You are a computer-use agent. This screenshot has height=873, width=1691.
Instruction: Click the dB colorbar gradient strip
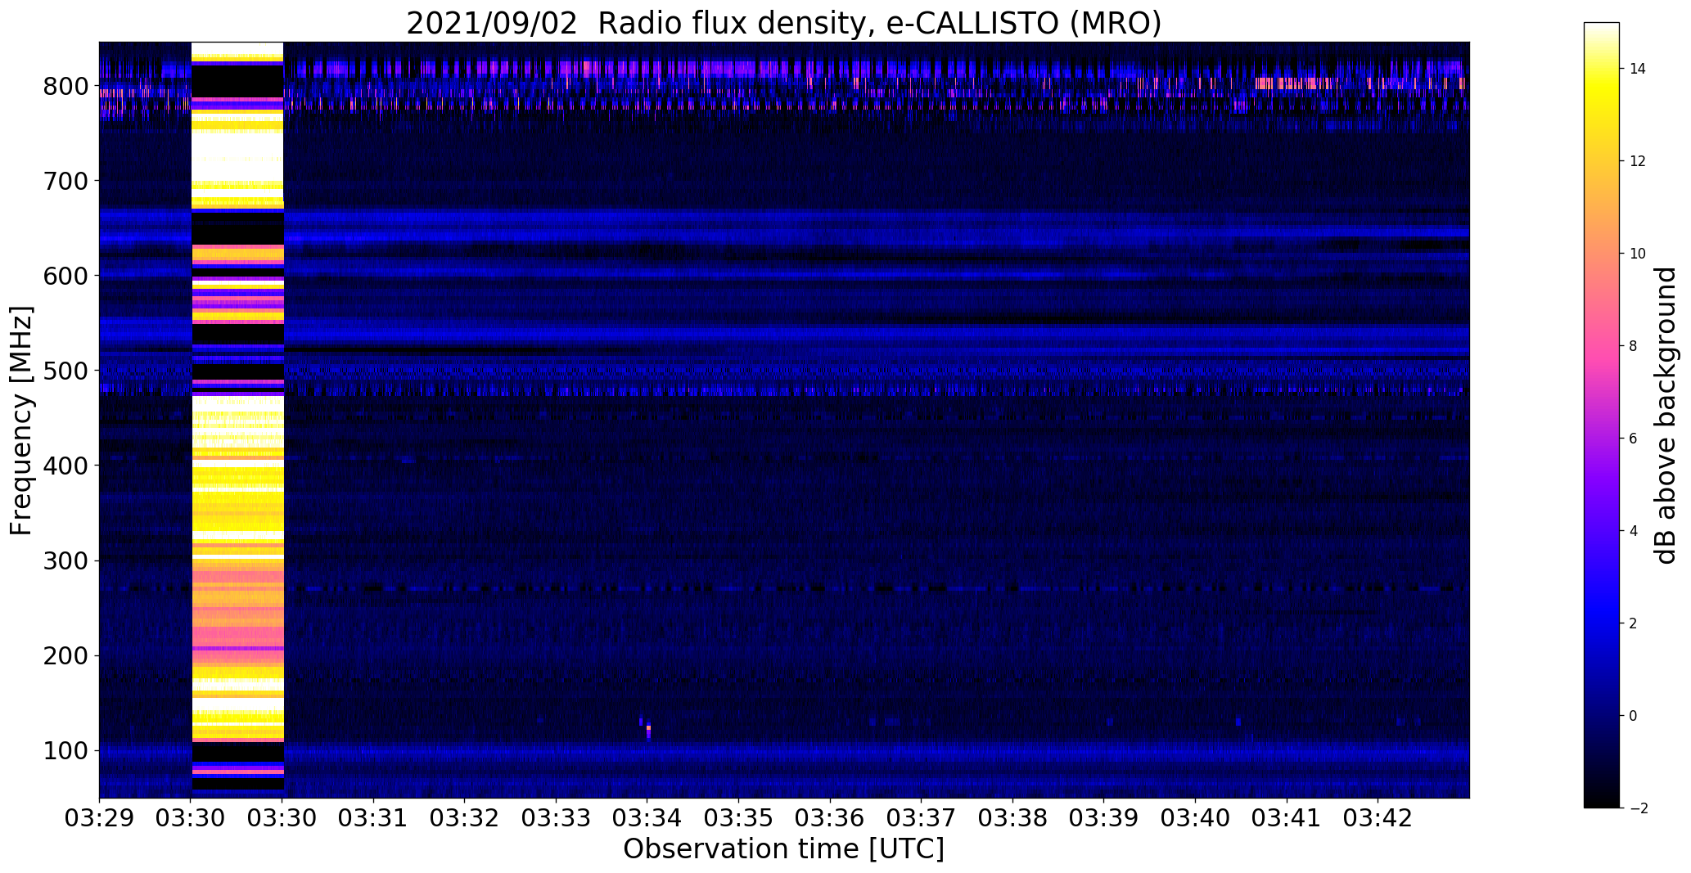[1602, 416]
